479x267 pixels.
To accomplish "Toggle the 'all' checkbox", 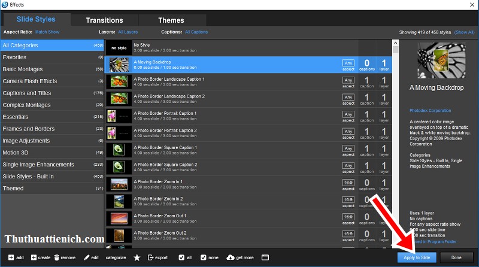I will tap(181, 257).
